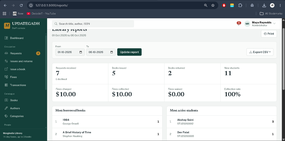This screenshot has width=285, height=141.
Task: Reload the page with the refresh icon
Action: pyautogui.click(x=21, y=6)
